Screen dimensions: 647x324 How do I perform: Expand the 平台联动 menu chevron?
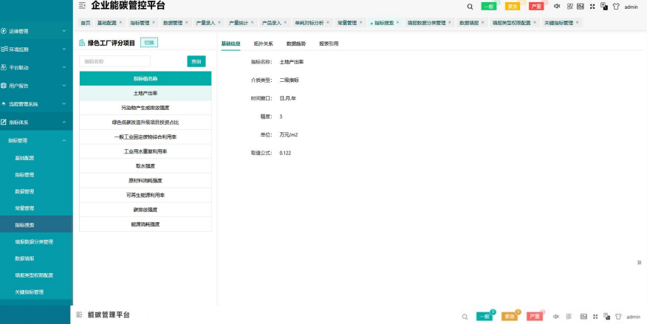[64, 67]
